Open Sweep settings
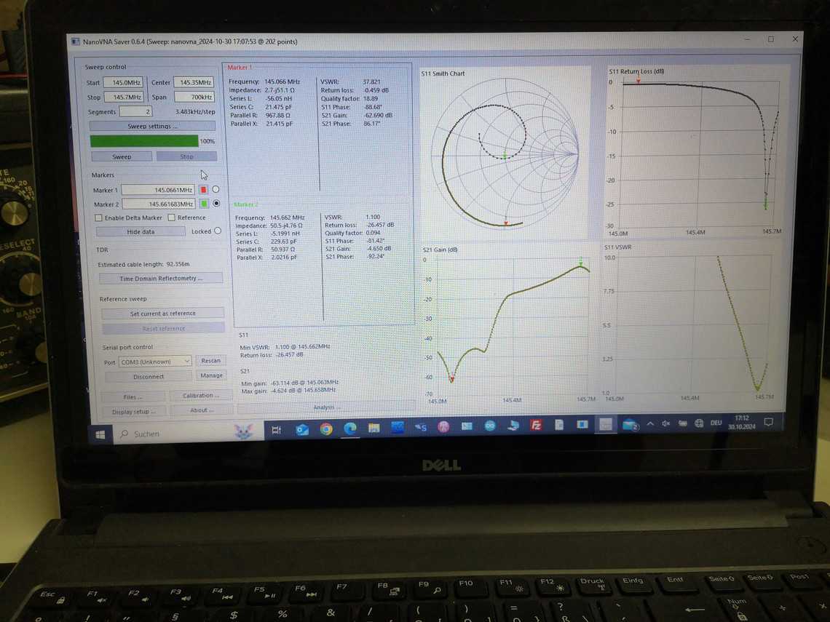The width and height of the screenshot is (830, 622). tap(152, 126)
